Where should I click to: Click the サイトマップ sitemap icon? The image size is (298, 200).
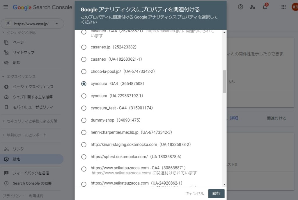click(6, 52)
